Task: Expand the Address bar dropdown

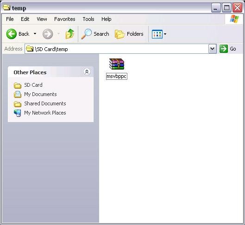Action: click(x=212, y=49)
